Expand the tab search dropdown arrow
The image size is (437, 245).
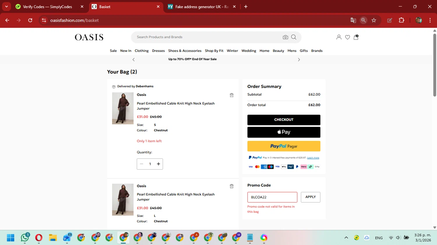(6, 7)
